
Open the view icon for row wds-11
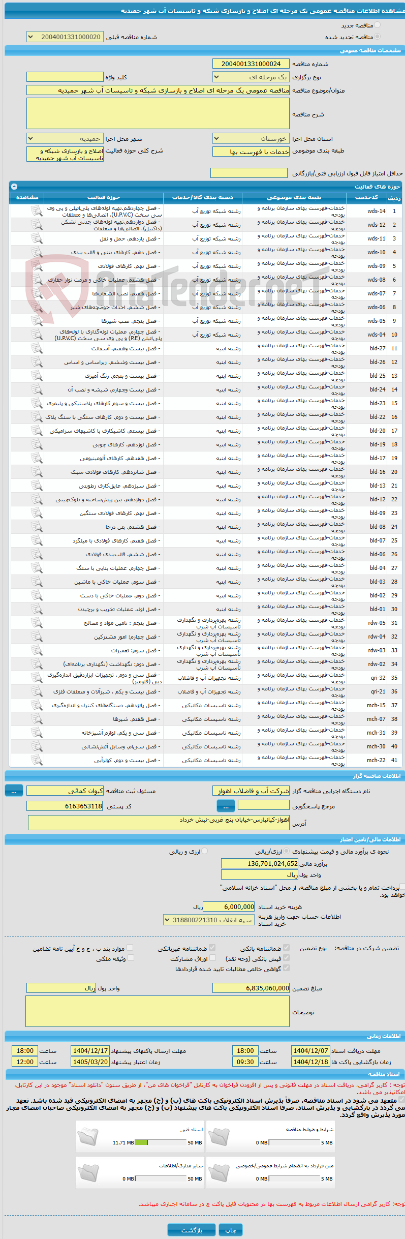tap(37, 238)
